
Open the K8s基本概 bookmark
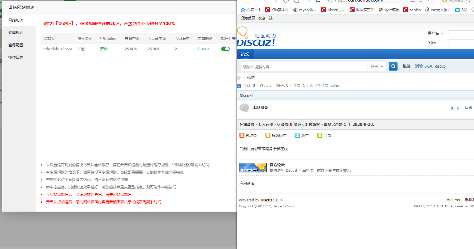click(x=277, y=10)
